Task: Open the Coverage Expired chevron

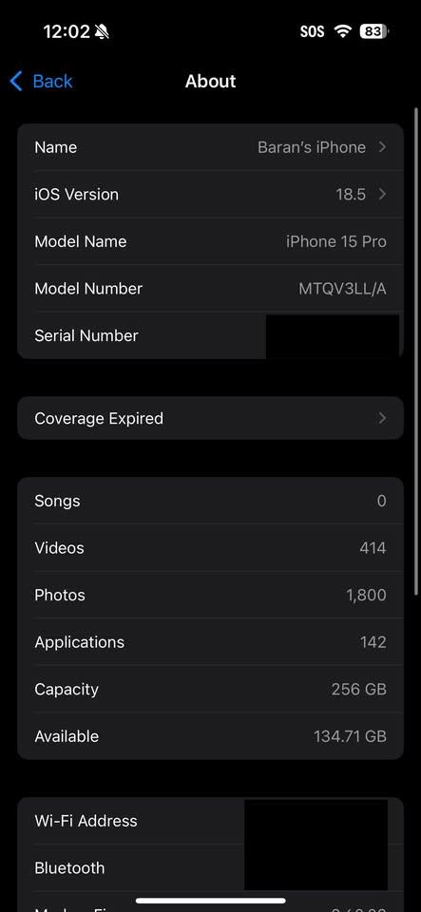Action: click(x=382, y=418)
